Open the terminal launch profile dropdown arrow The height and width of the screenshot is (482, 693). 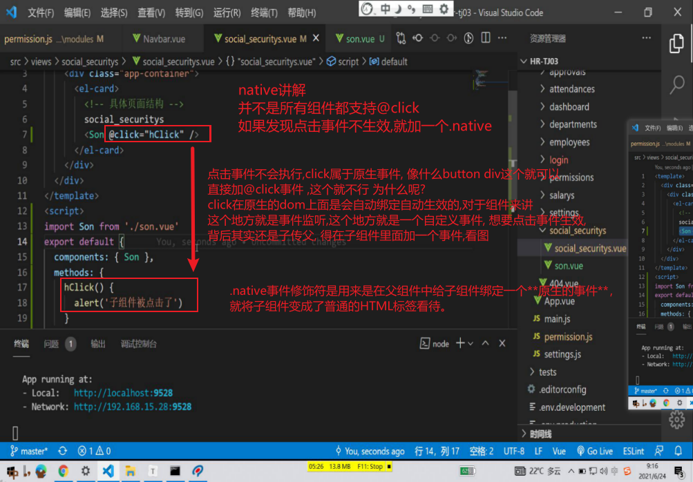coord(471,343)
